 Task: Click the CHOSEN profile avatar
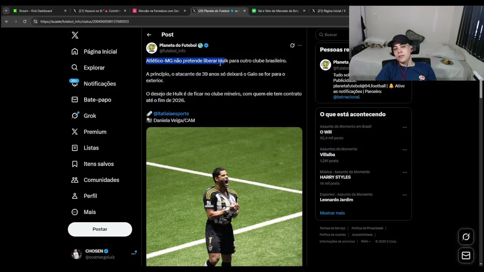click(77, 254)
